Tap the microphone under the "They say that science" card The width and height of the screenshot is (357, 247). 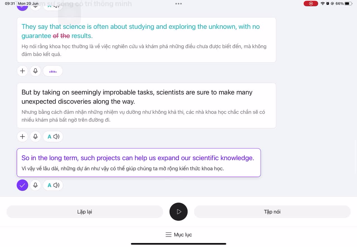coord(35,71)
